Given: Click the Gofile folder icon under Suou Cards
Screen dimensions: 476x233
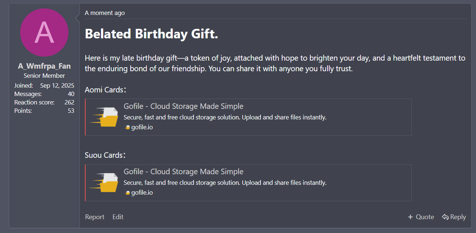Looking at the screenshot, I should pyautogui.click(x=105, y=183).
